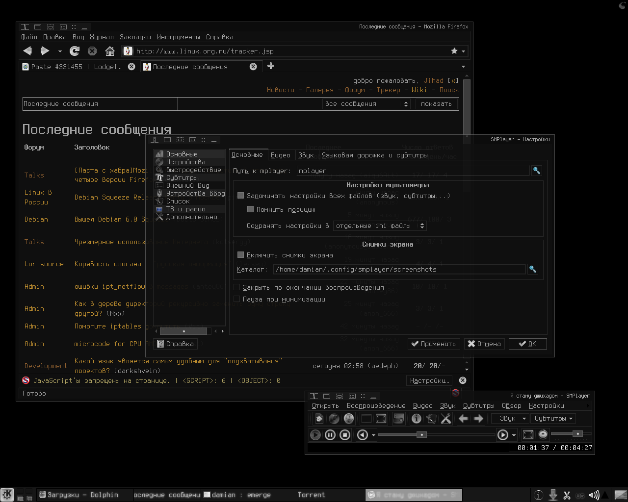Viewport: 628px width, 502px height.
Task: Open the Firefox 'Инструменты' menu
Action: pos(179,37)
